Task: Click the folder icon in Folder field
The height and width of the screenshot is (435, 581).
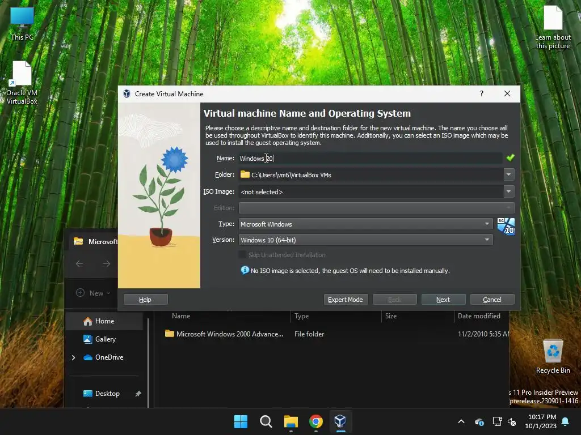Action: pos(245,174)
